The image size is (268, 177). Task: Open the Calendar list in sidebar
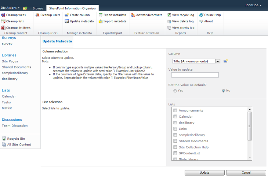(9, 96)
